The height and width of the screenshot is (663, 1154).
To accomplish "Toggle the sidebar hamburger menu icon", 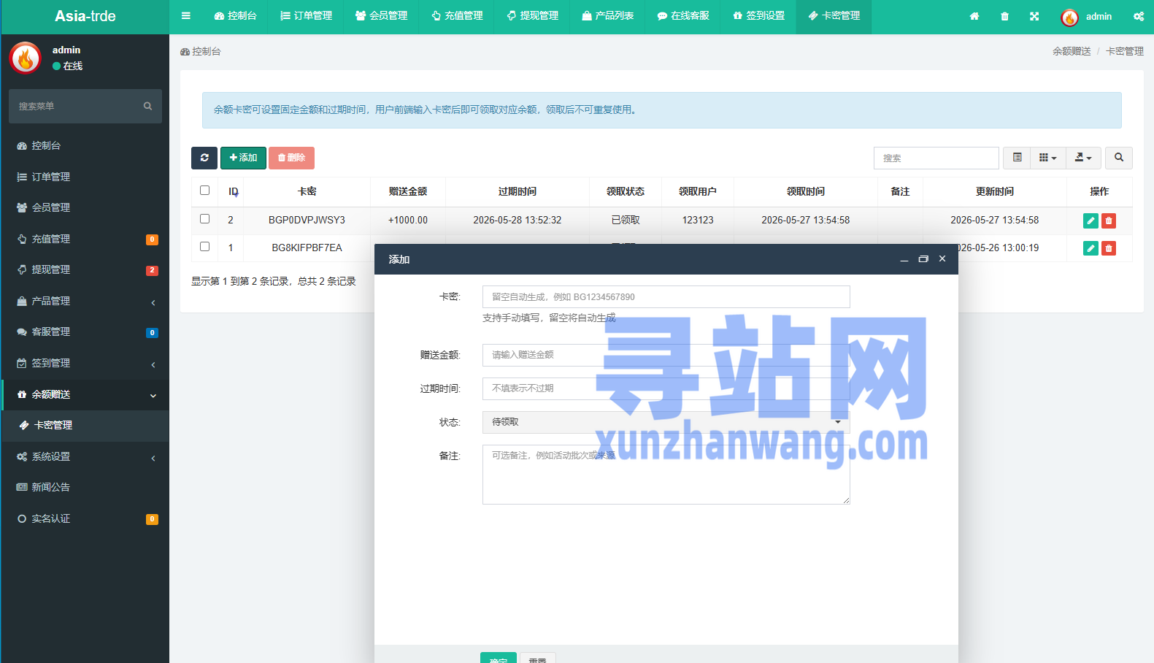I will click(186, 16).
